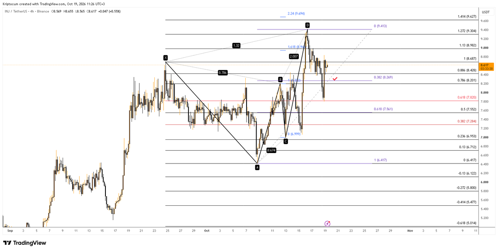498x251 pixels.
Task: Click the 2.007 ratio label
Action: [294, 56]
